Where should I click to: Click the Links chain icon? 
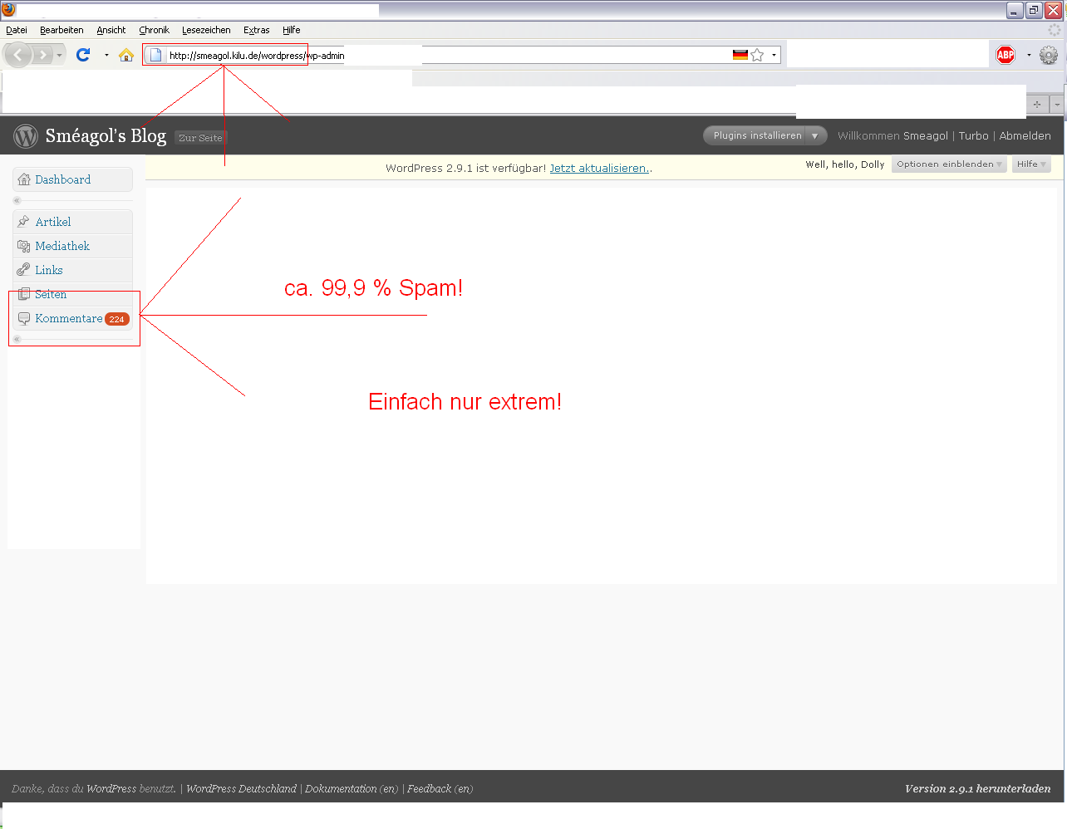(x=24, y=270)
